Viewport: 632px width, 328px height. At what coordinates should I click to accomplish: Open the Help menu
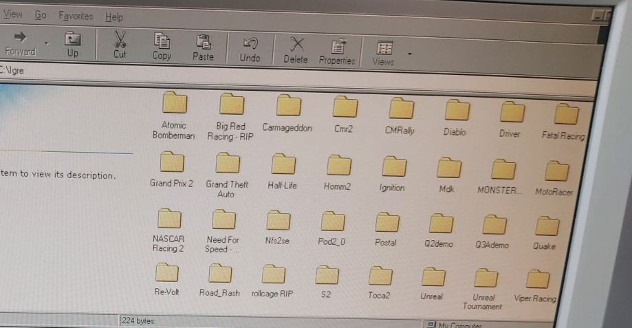coord(113,17)
